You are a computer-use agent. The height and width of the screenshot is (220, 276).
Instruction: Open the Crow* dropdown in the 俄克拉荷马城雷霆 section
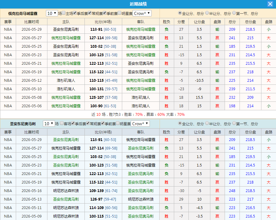click(142, 13)
